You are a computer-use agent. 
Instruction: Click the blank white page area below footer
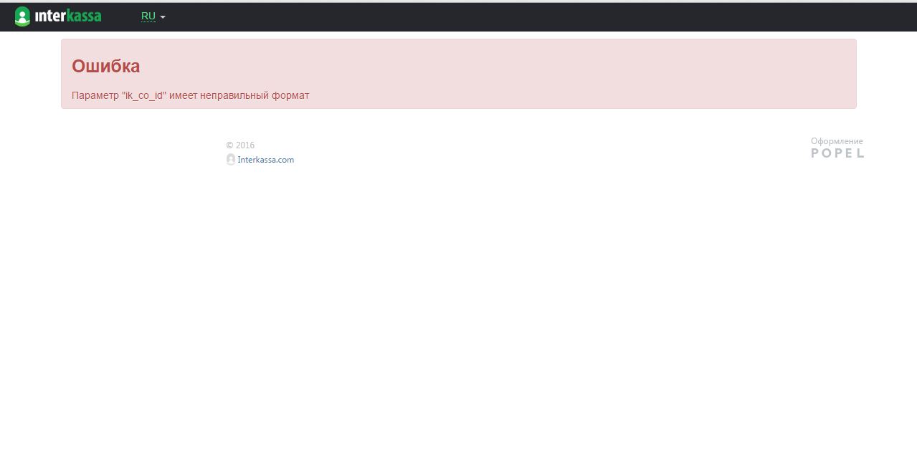click(459, 322)
